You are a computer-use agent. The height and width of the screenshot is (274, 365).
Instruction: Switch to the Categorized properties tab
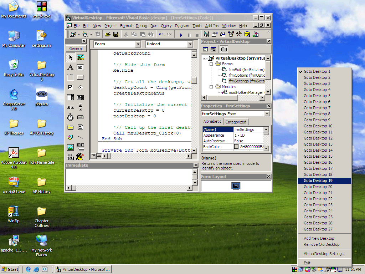pos(236,122)
